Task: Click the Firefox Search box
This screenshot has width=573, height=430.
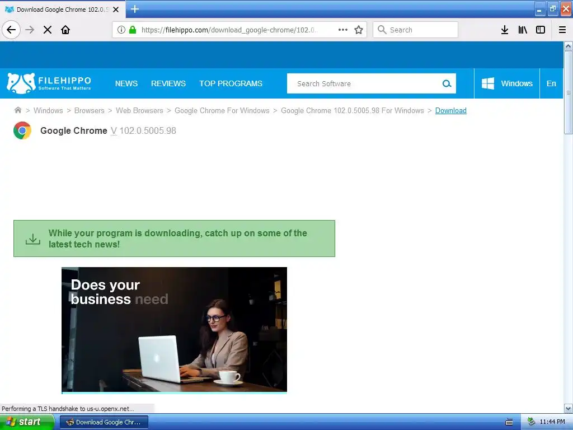Action: [x=415, y=30]
